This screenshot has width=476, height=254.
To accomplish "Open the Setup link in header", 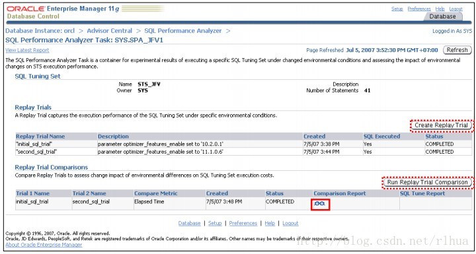I will 397,9.
